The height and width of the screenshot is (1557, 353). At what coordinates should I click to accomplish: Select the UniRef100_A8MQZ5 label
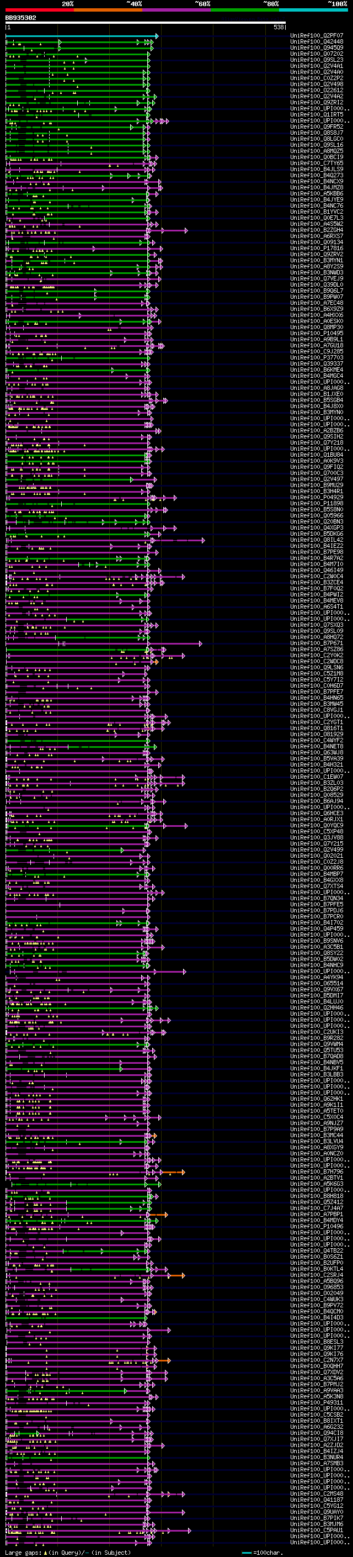point(317,151)
